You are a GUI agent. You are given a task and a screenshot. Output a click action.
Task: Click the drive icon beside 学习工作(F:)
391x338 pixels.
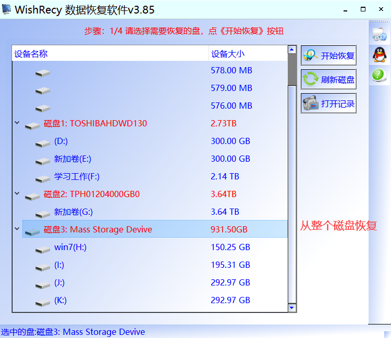pos(43,179)
